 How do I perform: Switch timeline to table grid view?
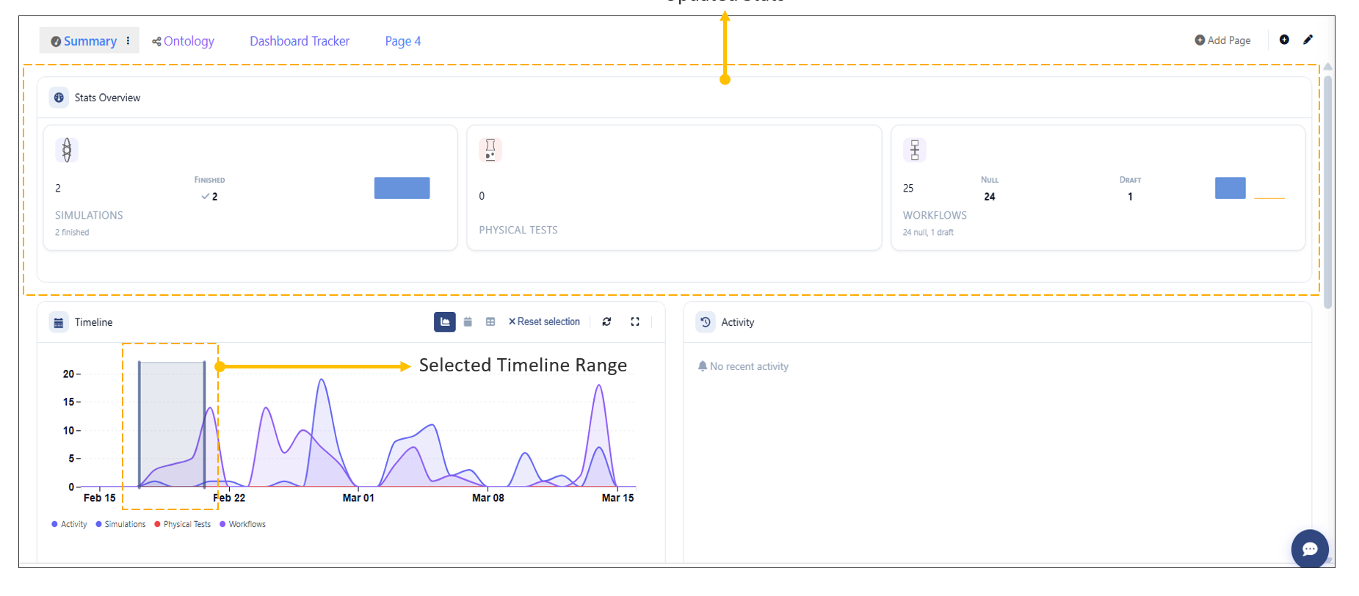pyautogui.click(x=490, y=322)
